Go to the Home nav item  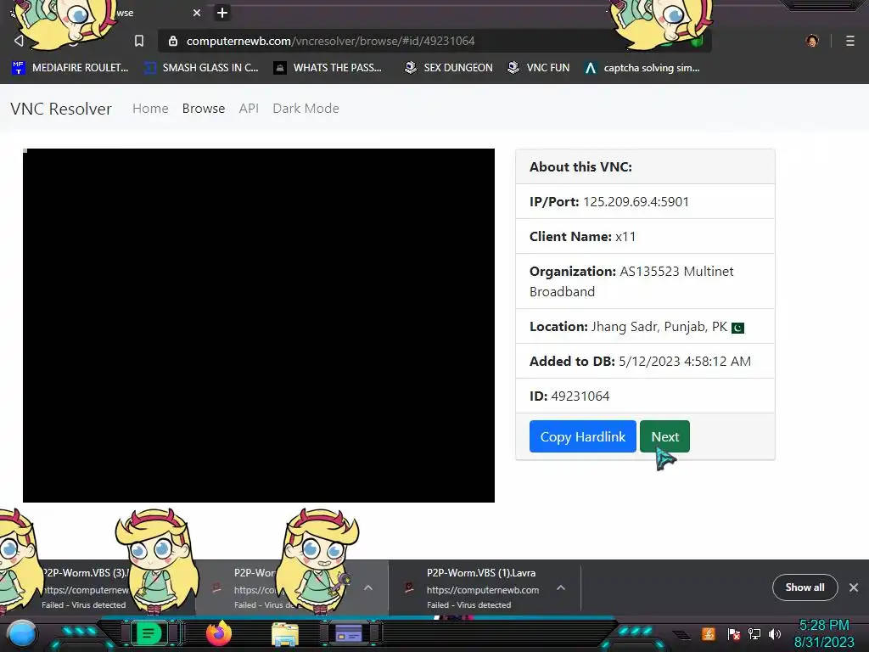click(x=150, y=109)
